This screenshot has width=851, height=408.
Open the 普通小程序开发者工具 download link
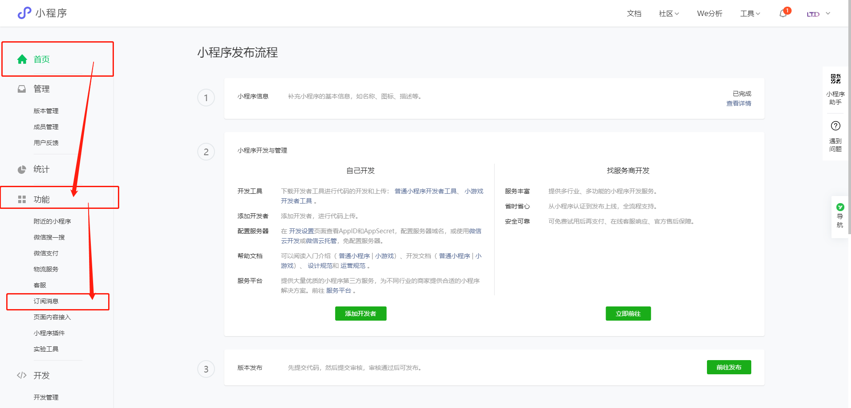coord(425,191)
